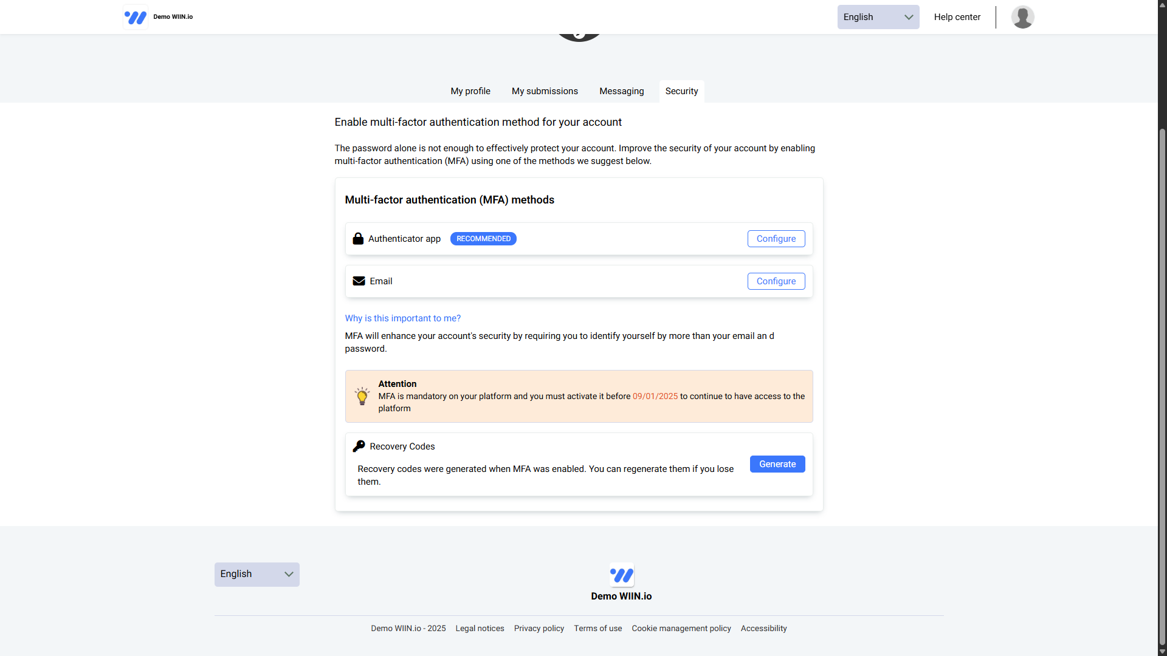The width and height of the screenshot is (1167, 656).
Task: Open 'Why is this important to me?' link
Action: tap(402, 318)
